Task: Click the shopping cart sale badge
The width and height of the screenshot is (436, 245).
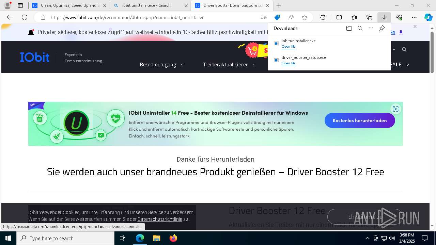Action: coord(252,50)
